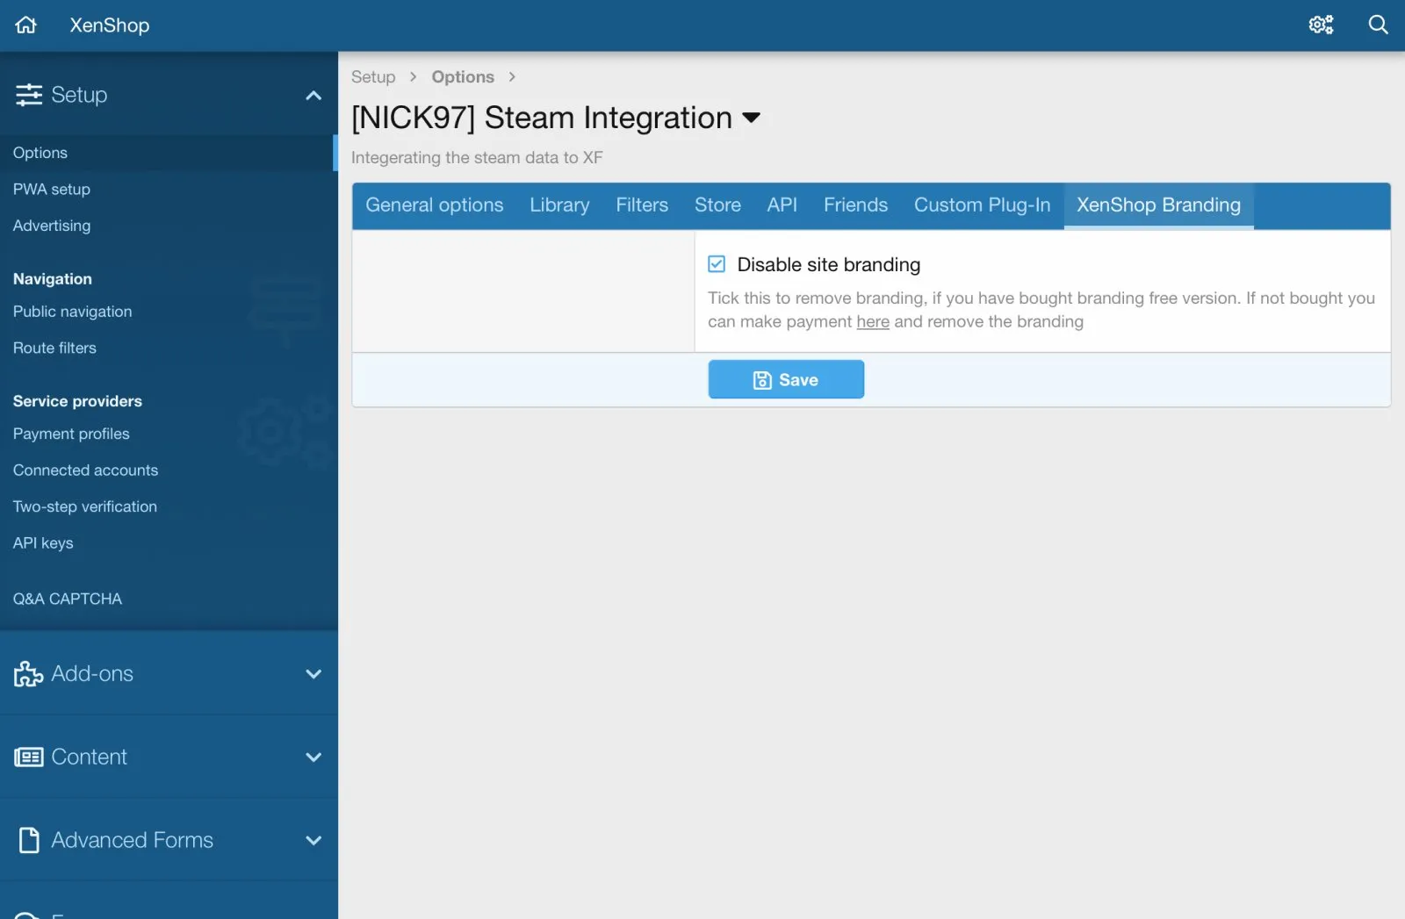Click the search magnifier icon
This screenshot has height=919, width=1405.
(x=1378, y=25)
